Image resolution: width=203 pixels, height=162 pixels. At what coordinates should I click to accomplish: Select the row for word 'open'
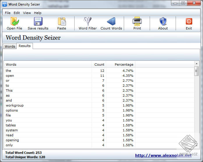pos(99,76)
